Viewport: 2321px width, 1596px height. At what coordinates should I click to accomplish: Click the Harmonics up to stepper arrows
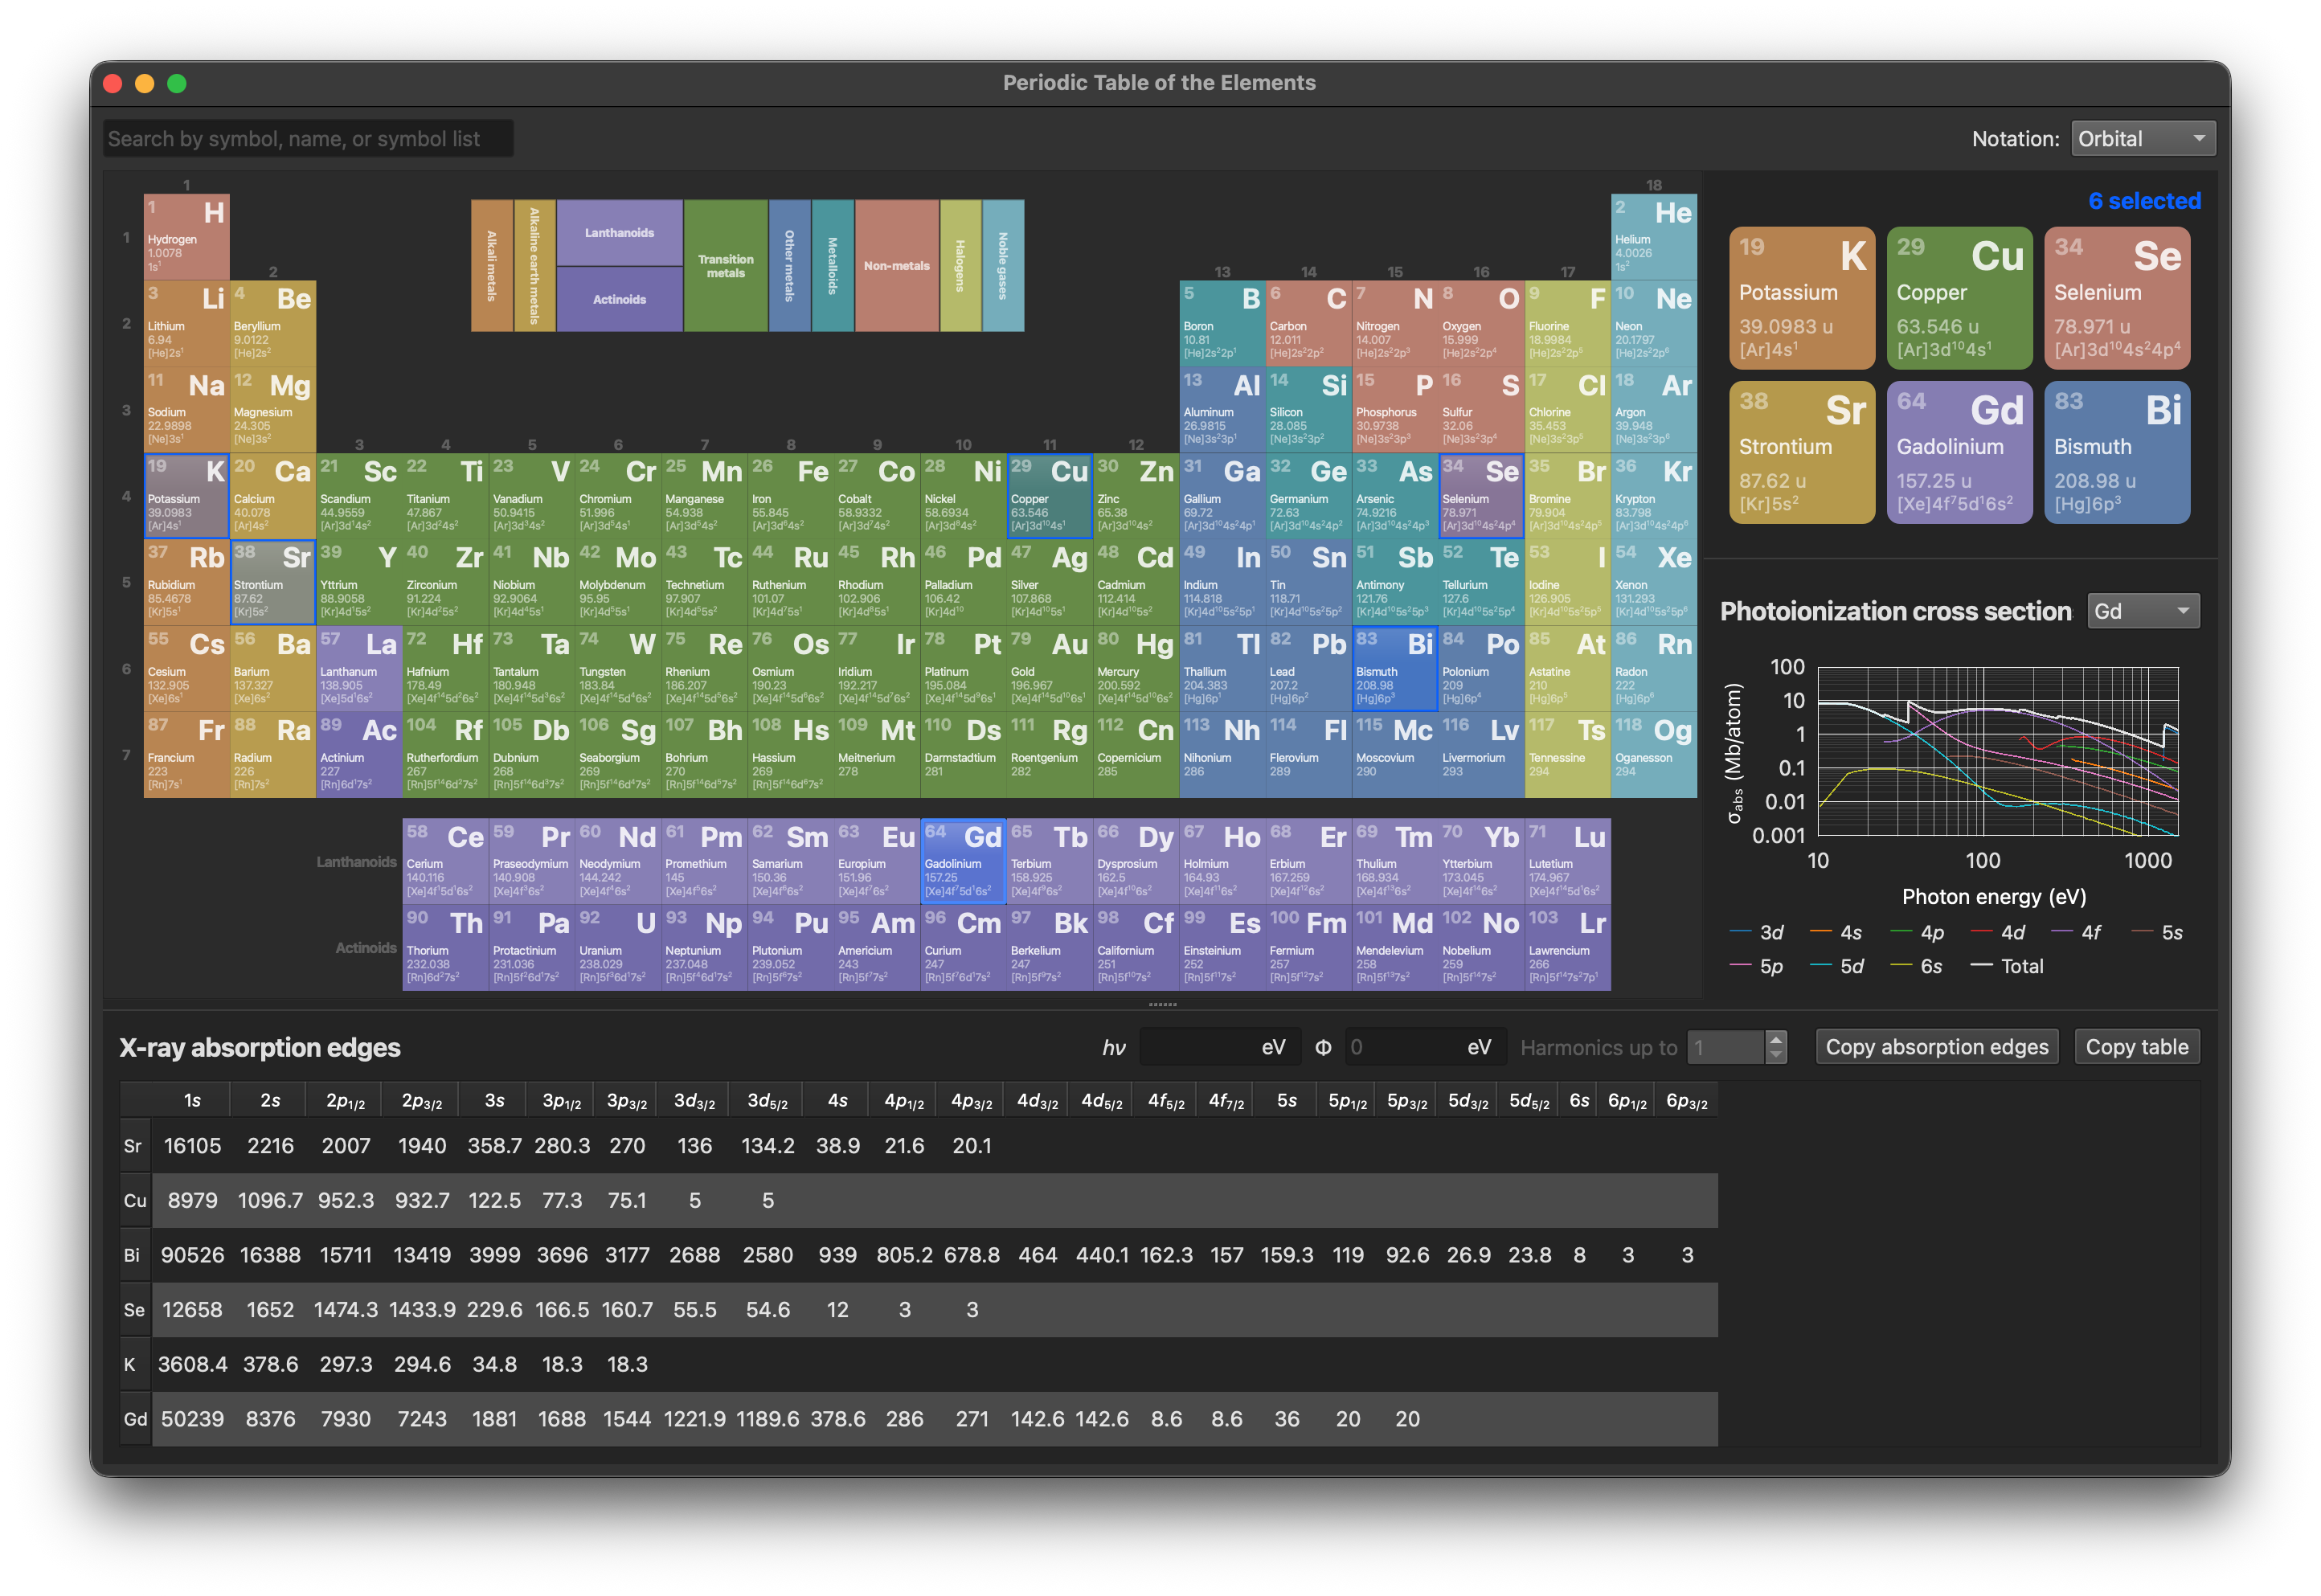pyautogui.click(x=1775, y=1047)
